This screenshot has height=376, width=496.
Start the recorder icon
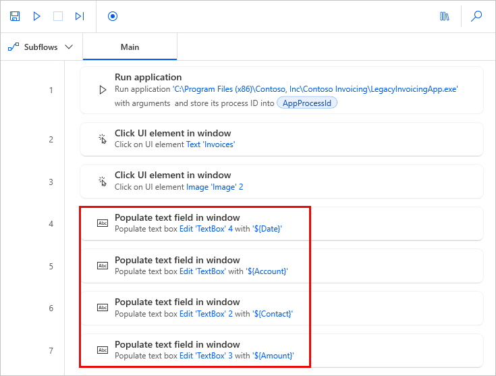[x=113, y=16]
